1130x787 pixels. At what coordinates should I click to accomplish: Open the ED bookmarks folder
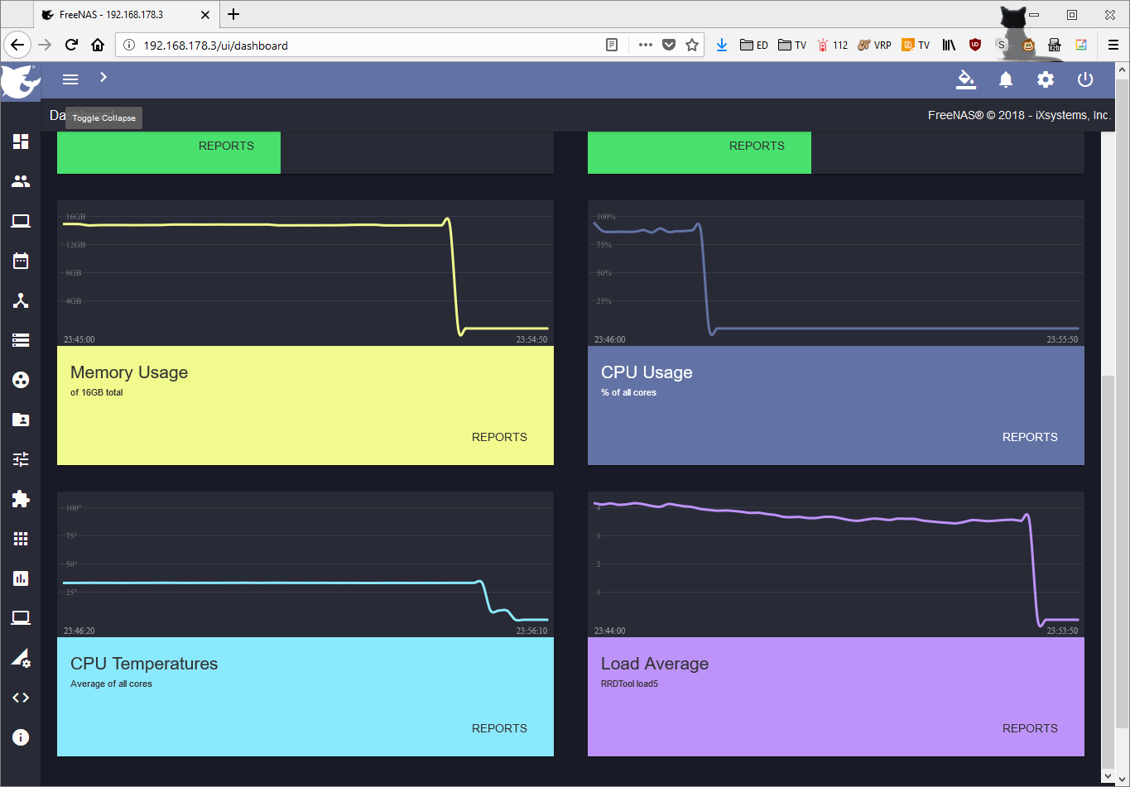[754, 45]
